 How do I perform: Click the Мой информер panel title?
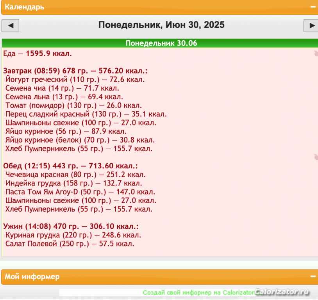(32, 277)
